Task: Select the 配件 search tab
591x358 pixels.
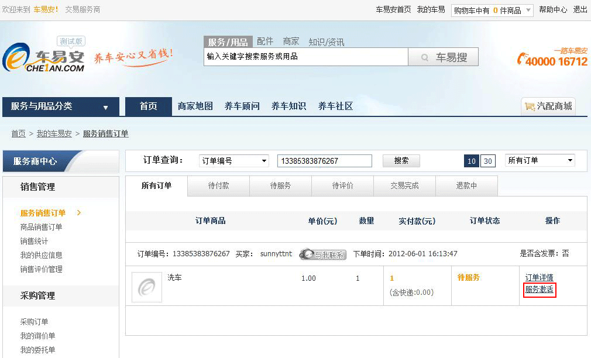Action: click(x=265, y=42)
